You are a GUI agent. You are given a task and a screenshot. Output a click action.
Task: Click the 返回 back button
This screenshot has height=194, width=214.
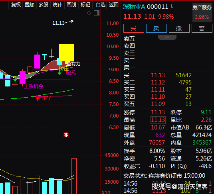[113, 5]
